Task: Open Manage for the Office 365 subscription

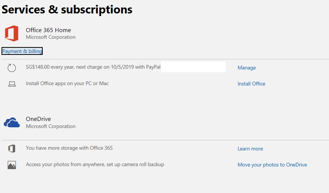Action: [247, 68]
